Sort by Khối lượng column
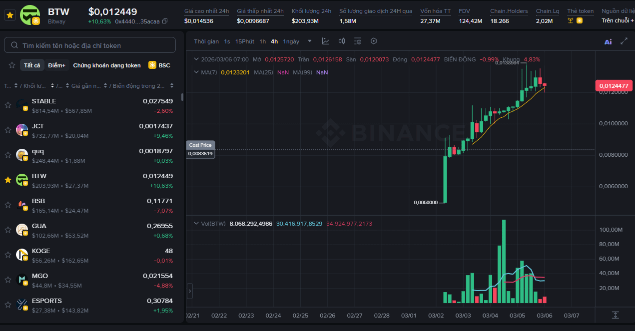 37,86
